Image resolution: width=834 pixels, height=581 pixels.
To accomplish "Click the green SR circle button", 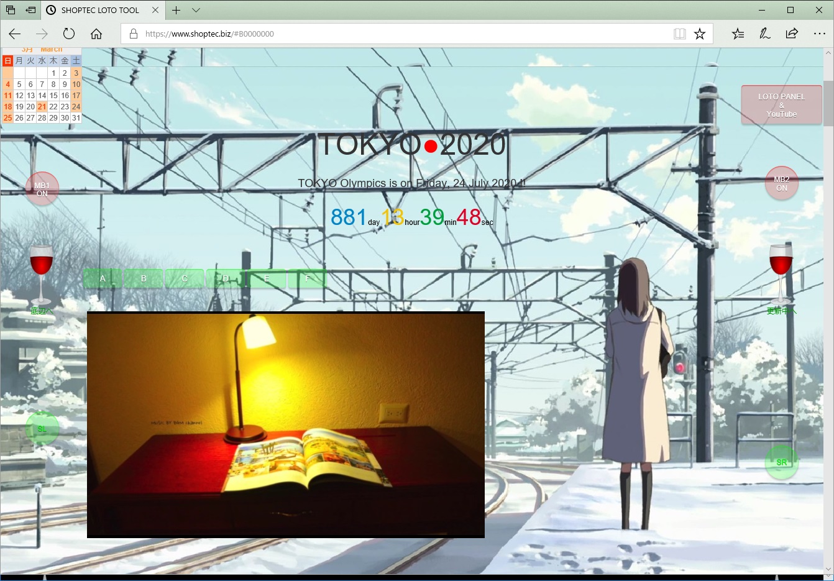I will click(x=782, y=462).
